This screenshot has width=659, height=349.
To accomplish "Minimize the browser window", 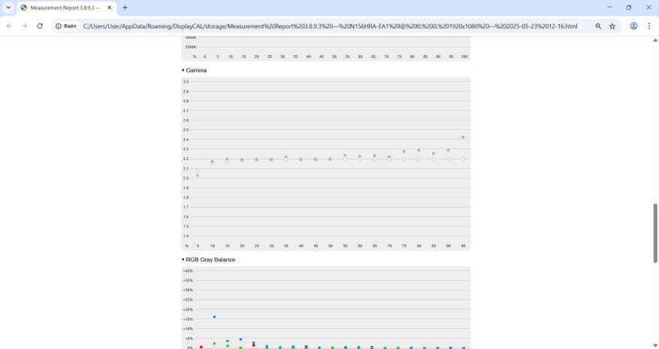I will (x=609, y=8).
